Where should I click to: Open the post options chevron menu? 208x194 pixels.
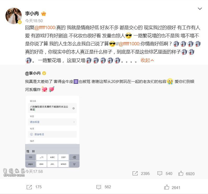[200, 9]
